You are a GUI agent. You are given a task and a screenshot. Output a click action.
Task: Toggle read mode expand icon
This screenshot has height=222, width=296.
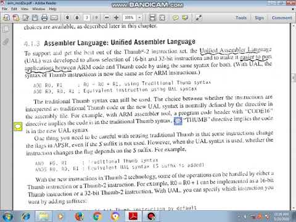click(199, 18)
